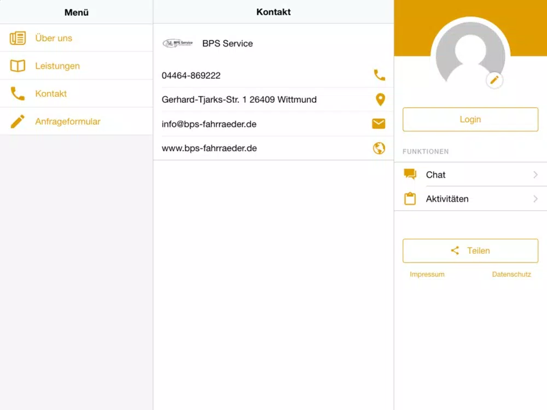Select Anfrageformular from the menu
Screen dimensions: 547x410
68,121
